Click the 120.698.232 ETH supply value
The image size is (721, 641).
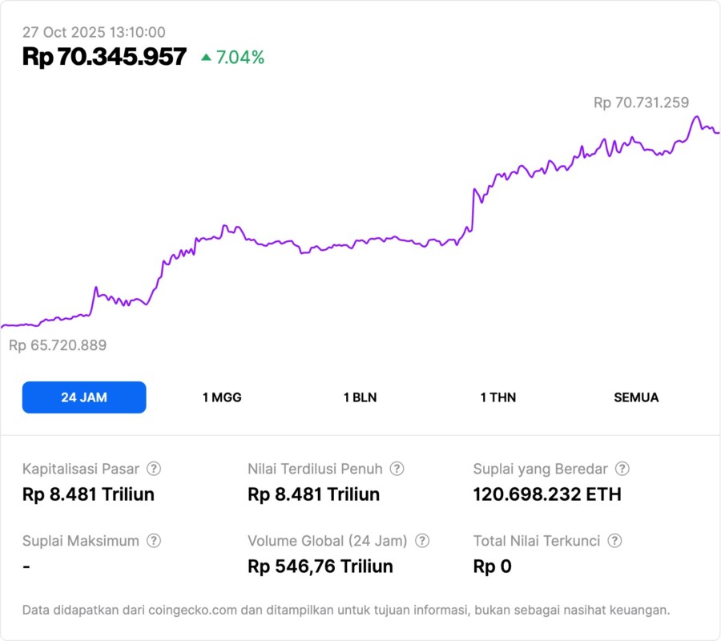pos(547,494)
